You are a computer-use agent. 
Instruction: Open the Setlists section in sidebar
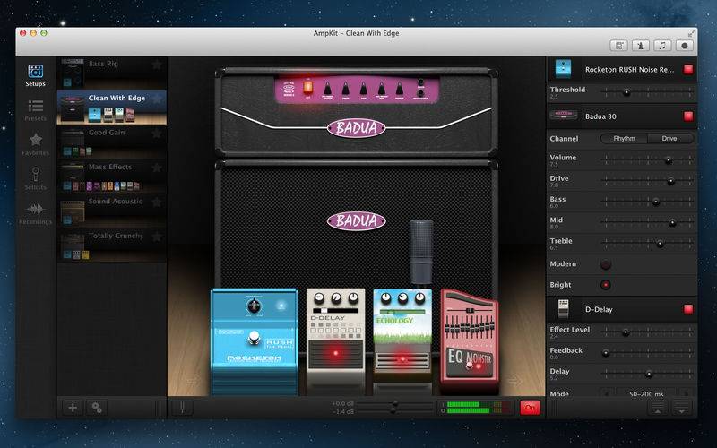coord(35,178)
